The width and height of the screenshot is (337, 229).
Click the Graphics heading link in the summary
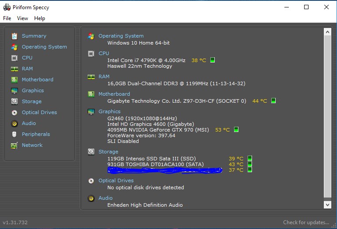[x=110, y=111]
